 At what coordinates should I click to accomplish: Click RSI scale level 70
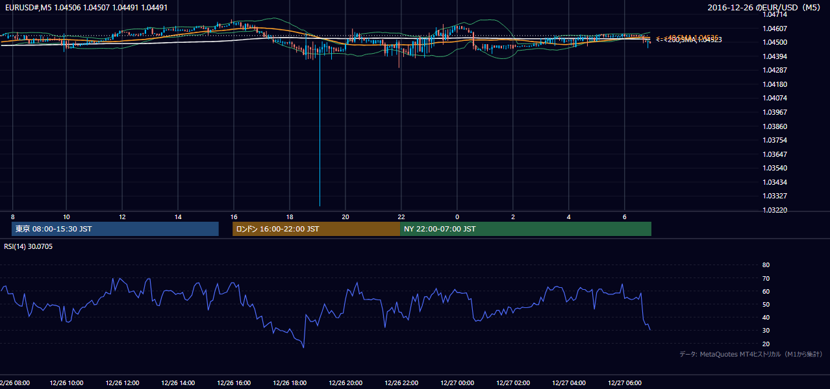tap(766, 278)
